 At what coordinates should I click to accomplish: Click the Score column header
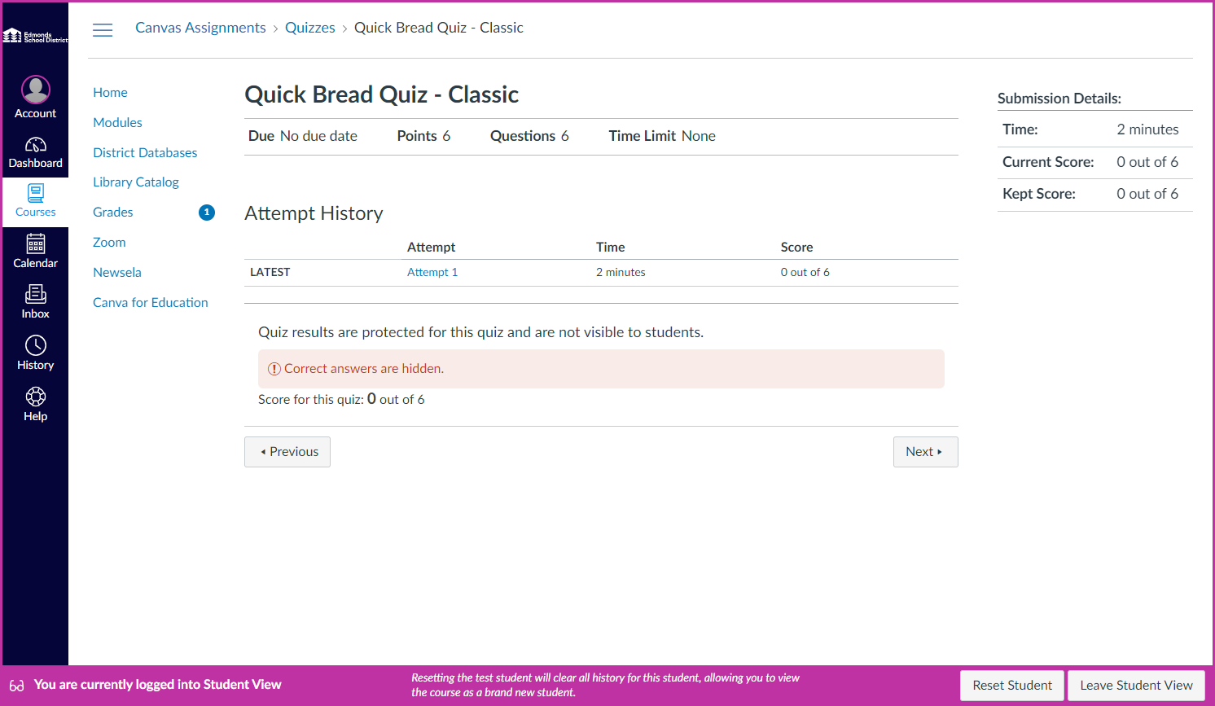[797, 247]
